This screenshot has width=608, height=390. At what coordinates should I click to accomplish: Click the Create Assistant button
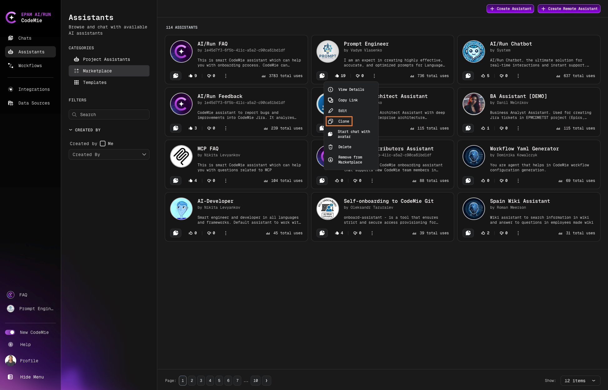[510, 9]
